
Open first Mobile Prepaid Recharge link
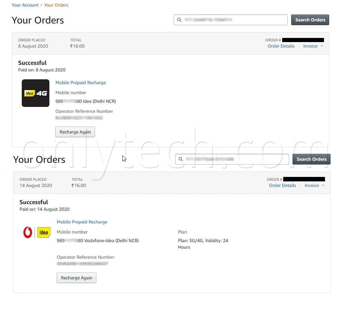(80, 82)
